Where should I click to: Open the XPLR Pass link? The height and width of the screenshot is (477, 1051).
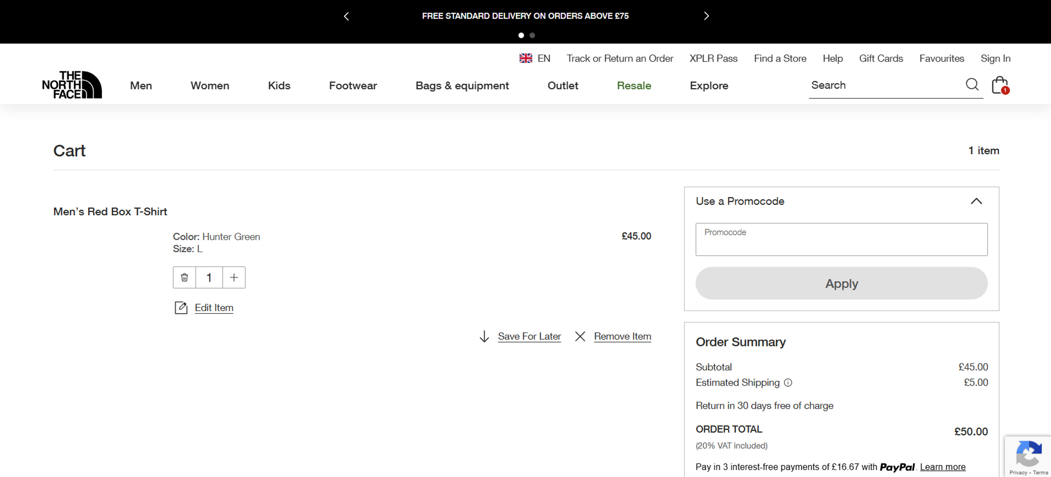click(x=714, y=58)
